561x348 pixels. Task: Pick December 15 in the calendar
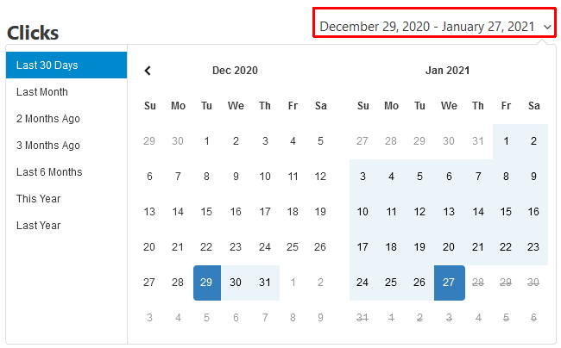tap(206, 212)
